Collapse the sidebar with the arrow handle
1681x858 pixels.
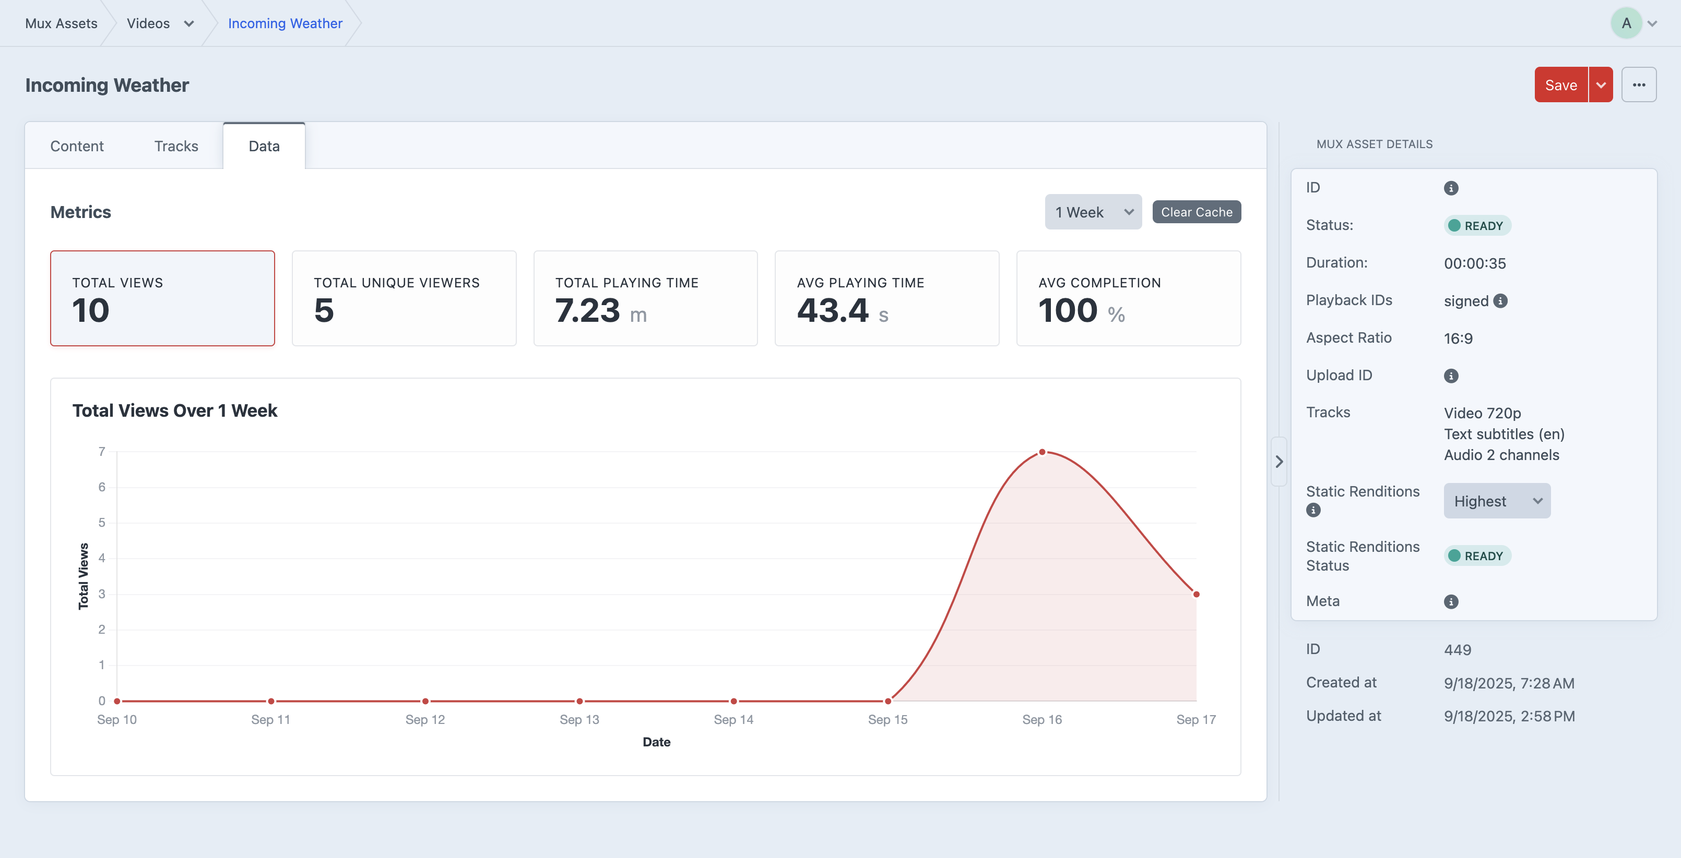pyautogui.click(x=1279, y=462)
